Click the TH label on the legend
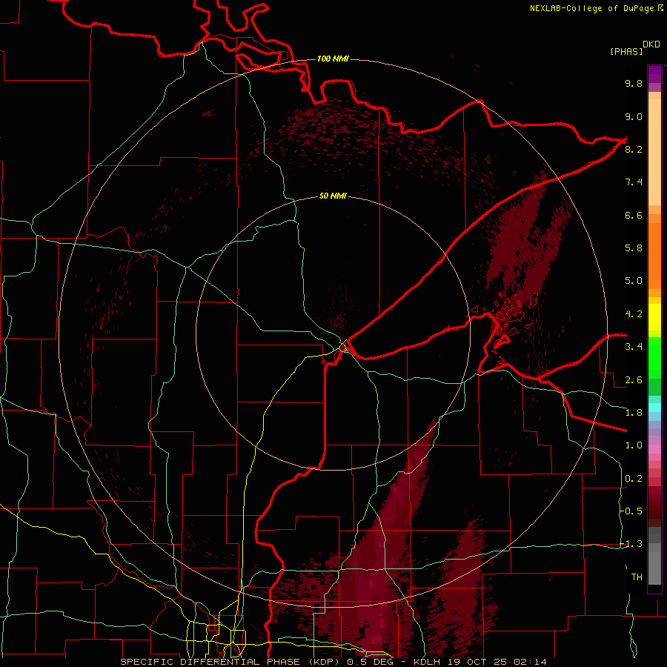 click(637, 577)
